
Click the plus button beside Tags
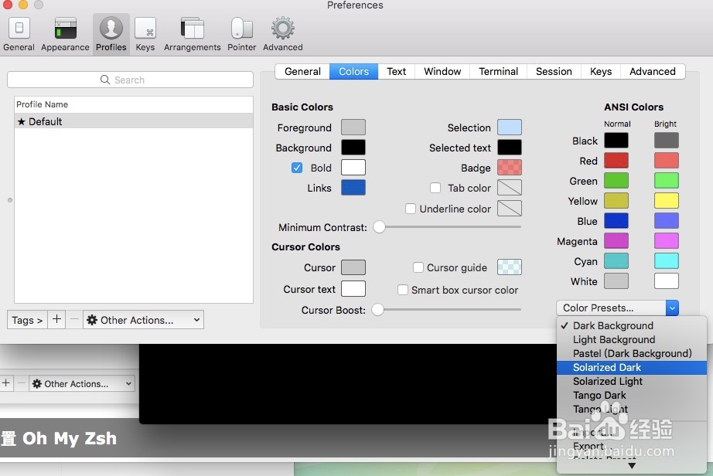coord(56,320)
